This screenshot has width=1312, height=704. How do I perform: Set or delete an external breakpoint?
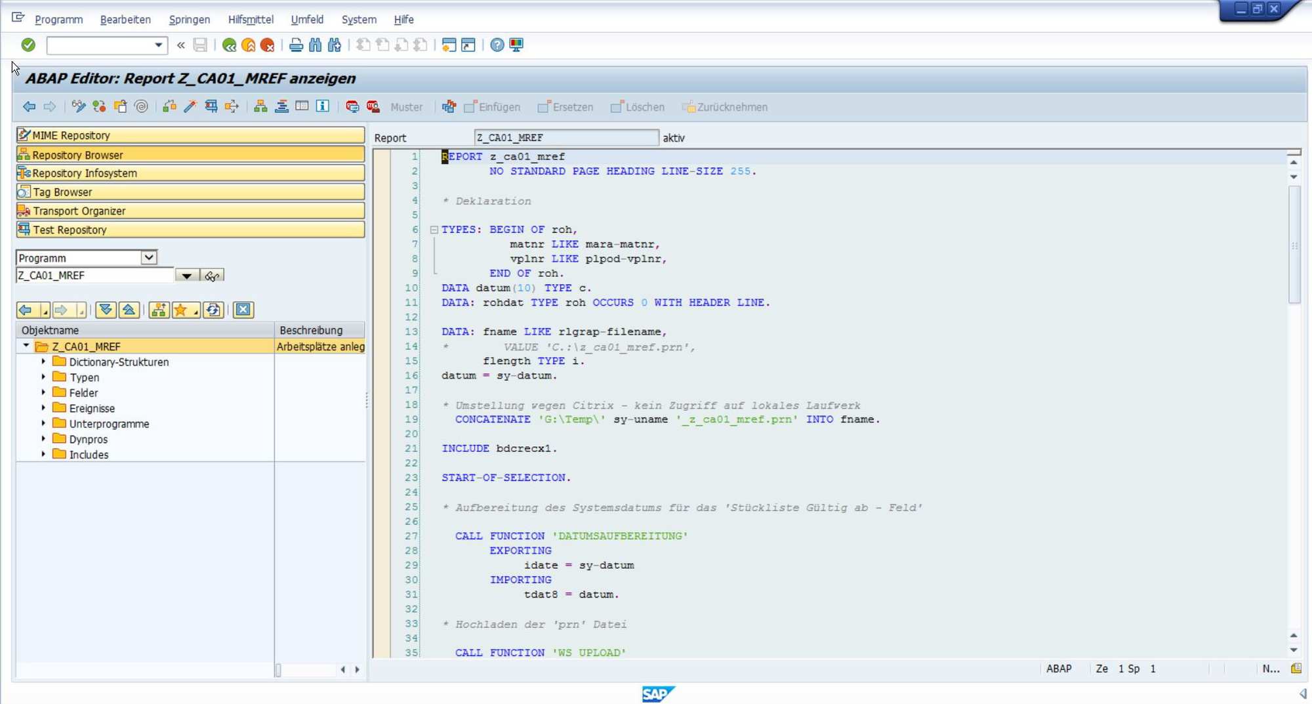[x=373, y=106]
